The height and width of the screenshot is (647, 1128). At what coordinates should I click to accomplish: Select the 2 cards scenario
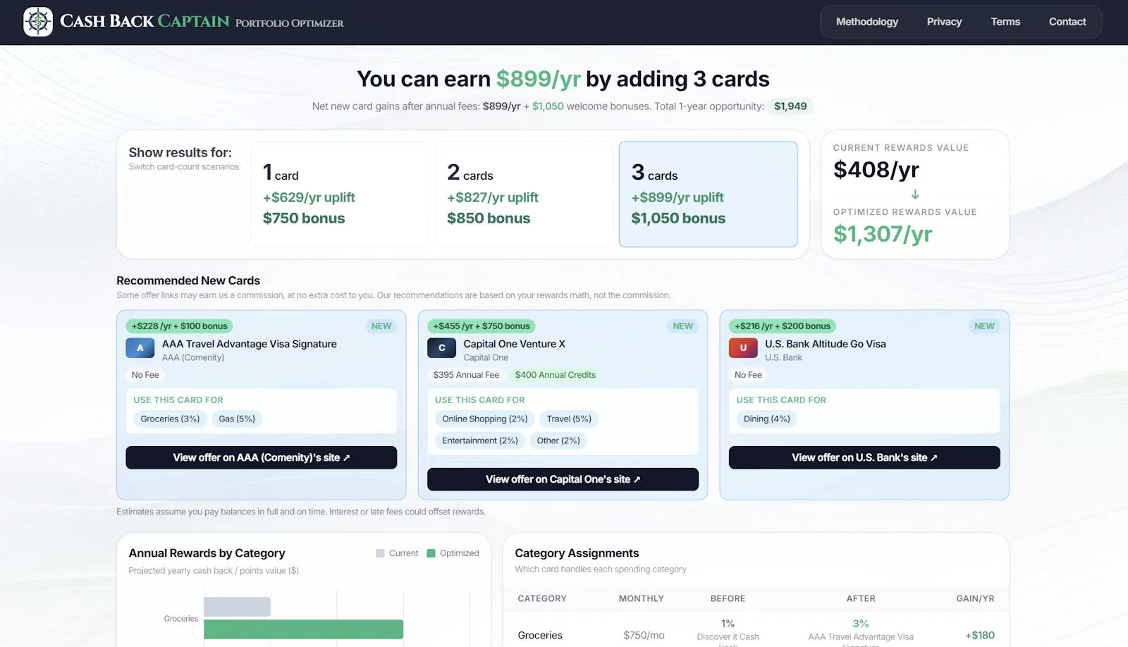coord(524,195)
